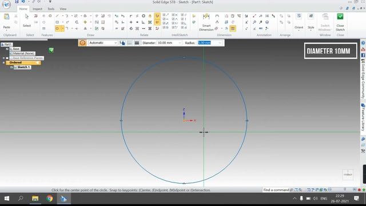Select Material (None) in the tree
366x206 pixels.
23,53
